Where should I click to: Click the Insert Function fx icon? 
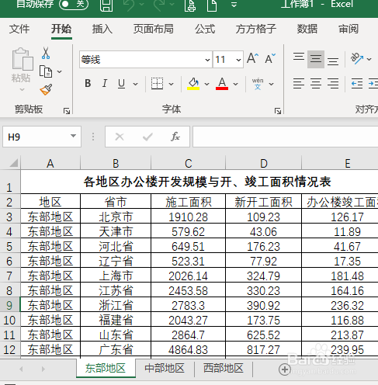pyautogui.click(x=175, y=137)
